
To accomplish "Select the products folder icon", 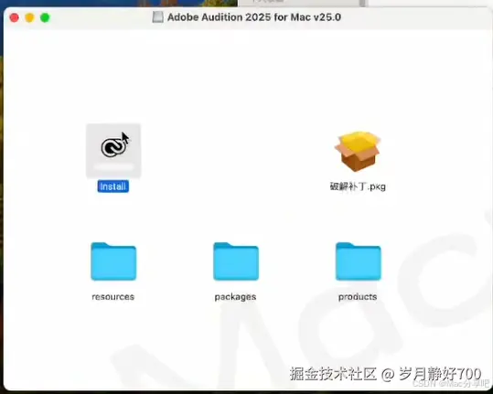I will (x=359, y=261).
